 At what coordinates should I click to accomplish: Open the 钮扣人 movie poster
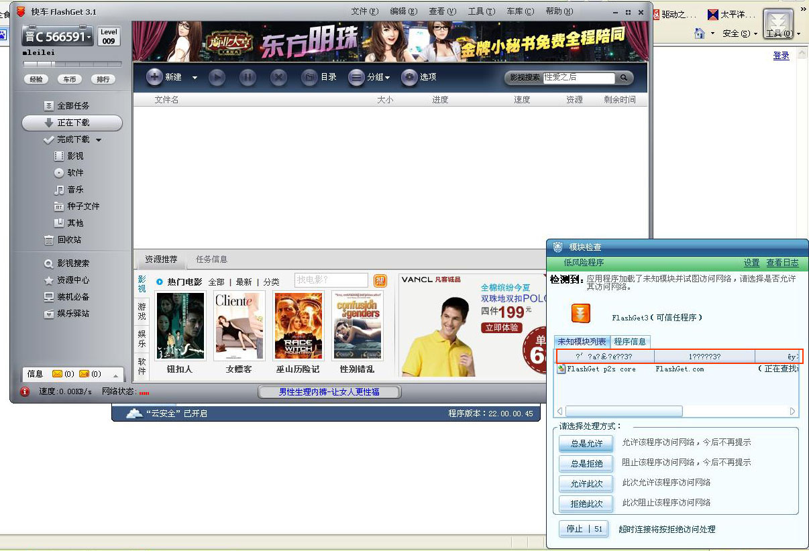[180, 326]
